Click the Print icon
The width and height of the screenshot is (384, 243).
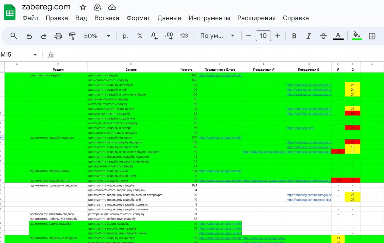pyautogui.click(x=58, y=36)
